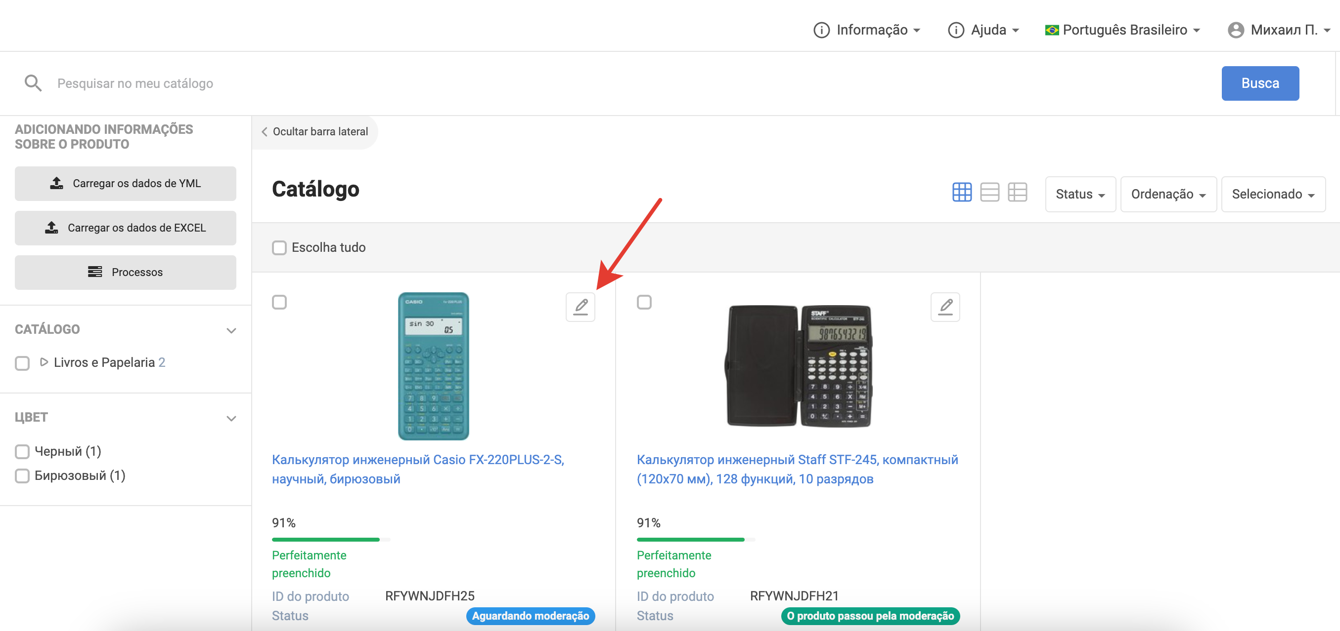Open the Ordenação sort dropdown
Viewport: 1340px width, 631px height.
[1168, 194]
